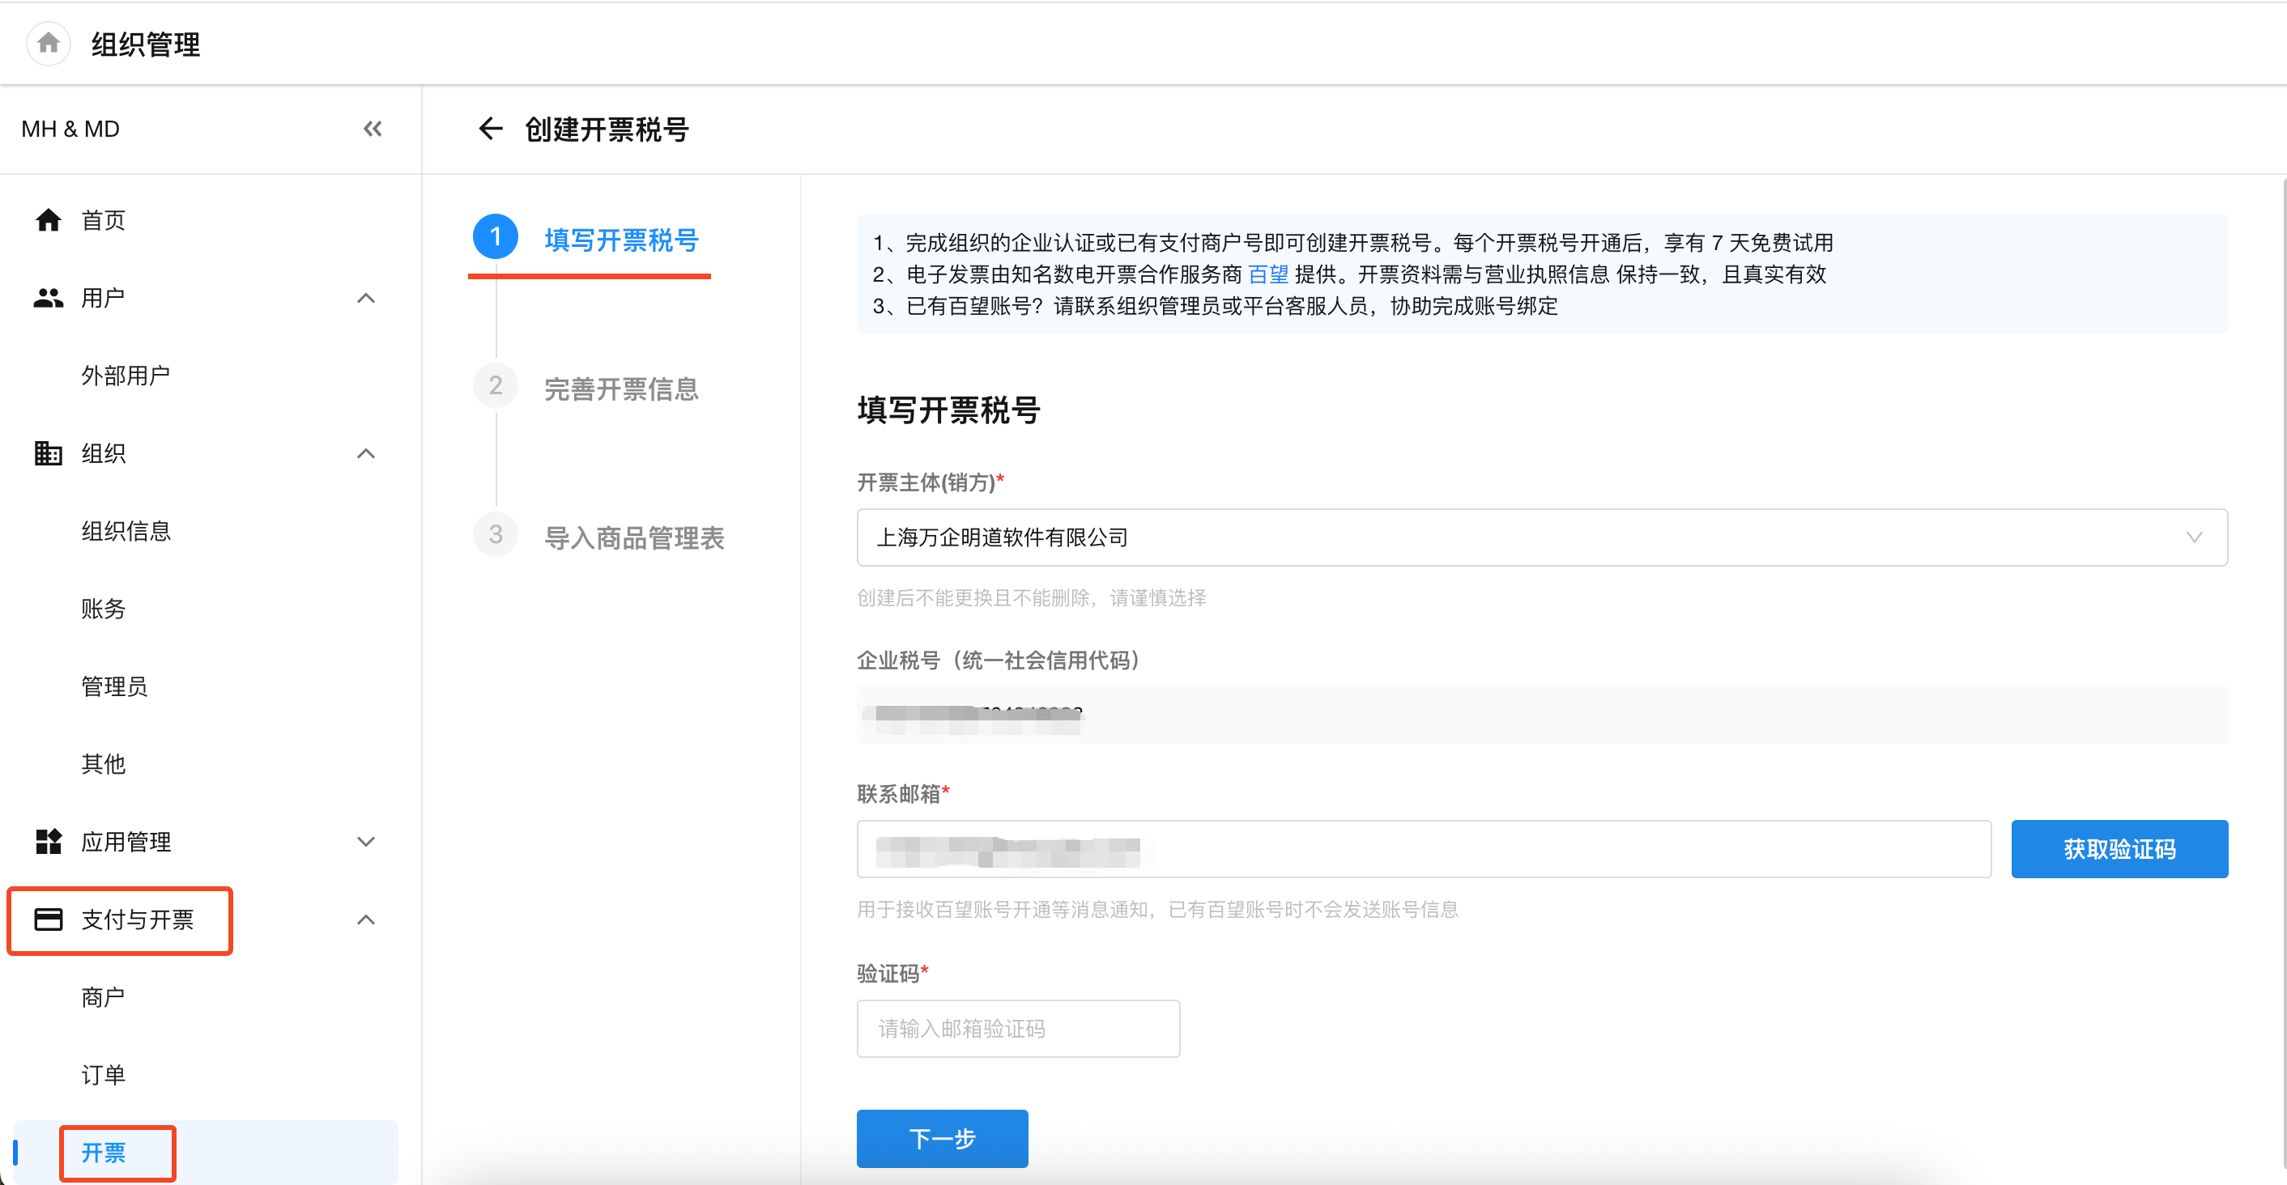Open 组织信息 menu item
The width and height of the screenshot is (2287, 1185).
click(x=126, y=531)
